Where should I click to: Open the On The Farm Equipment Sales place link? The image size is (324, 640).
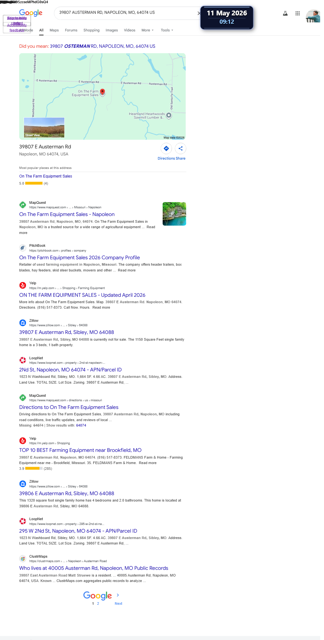(45, 176)
